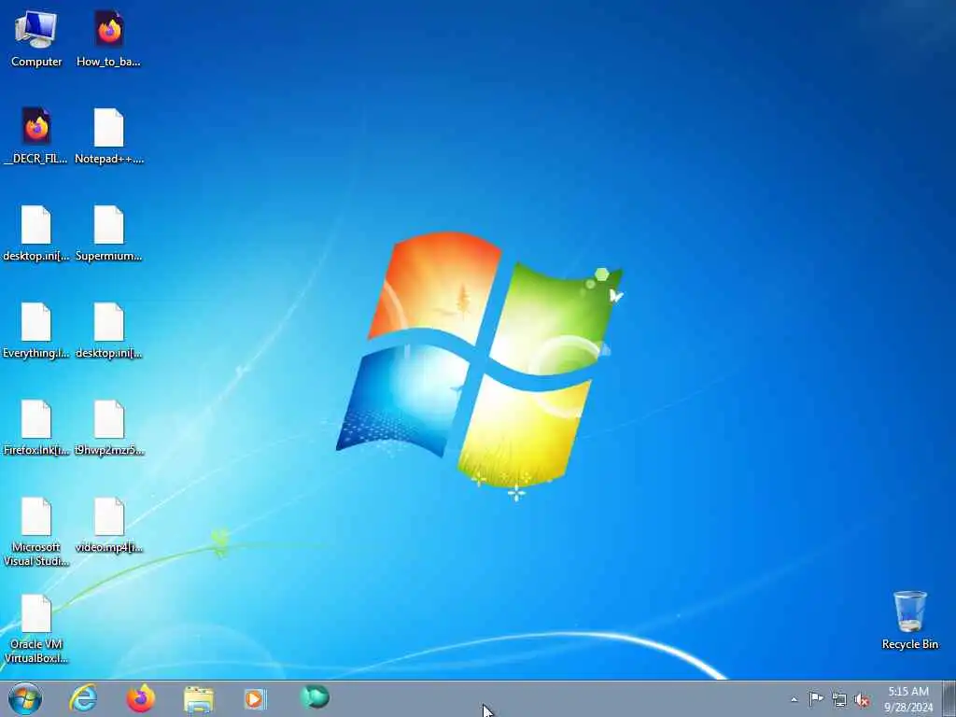Select desktop.ini file beside Everything icon
This screenshot has width=956, height=717.
109,330
